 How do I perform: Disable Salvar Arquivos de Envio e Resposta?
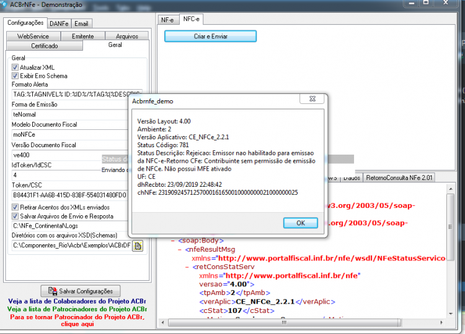[x=15, y=216]
